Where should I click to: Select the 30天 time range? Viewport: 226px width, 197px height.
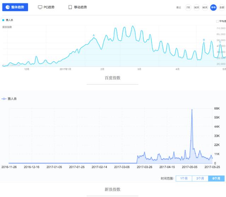(x=196, y=7)
